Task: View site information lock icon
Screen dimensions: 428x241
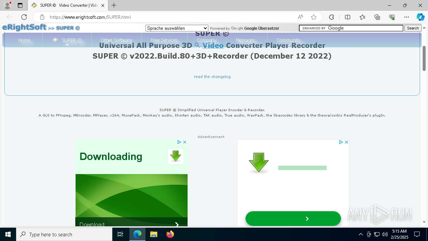Action: pyautogui.click(x=42, y=17)
